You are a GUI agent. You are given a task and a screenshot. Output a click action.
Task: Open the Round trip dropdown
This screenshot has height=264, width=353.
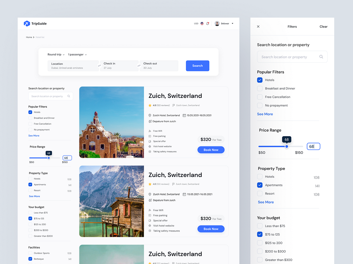[x=56, y=55]
